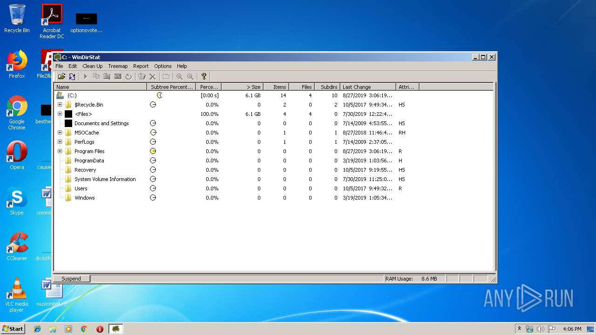Click the Delete to Recycle Bin icon
This screenshot has width=596, height=335.
(x=142, y=76)
